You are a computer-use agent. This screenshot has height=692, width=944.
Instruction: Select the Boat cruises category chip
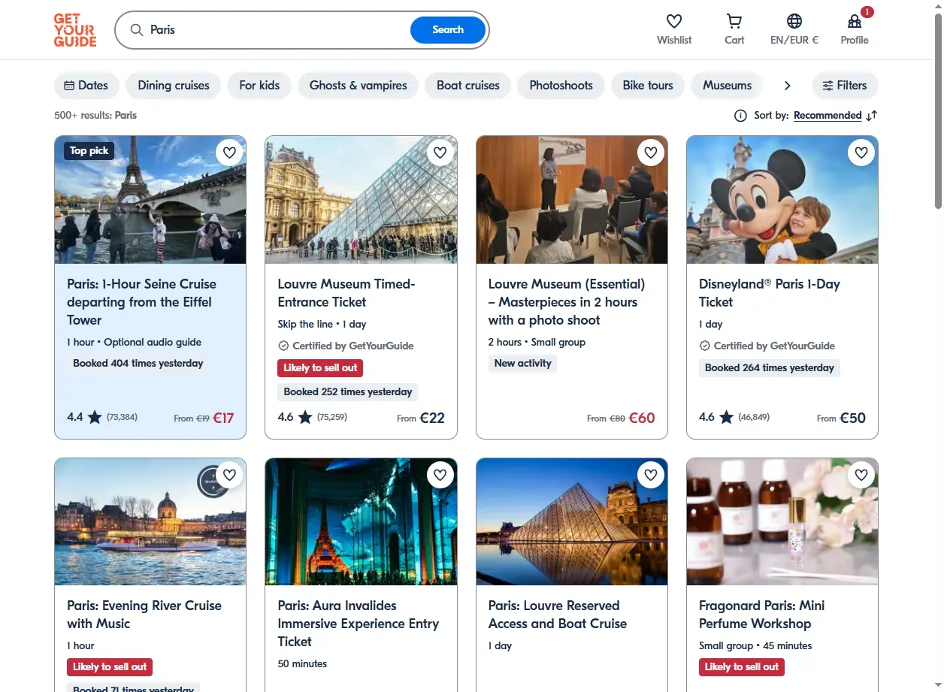coord(468,86)
